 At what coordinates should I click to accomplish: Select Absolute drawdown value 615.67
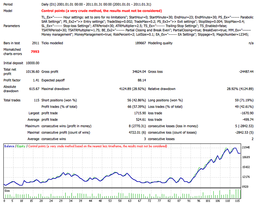[x=34, y=89]
